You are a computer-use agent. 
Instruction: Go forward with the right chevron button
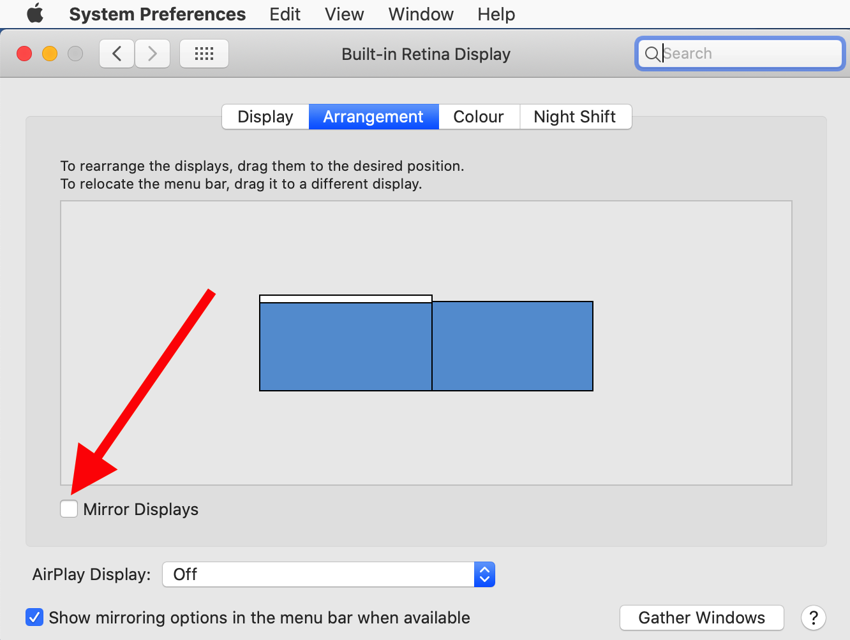click(153, 54)
